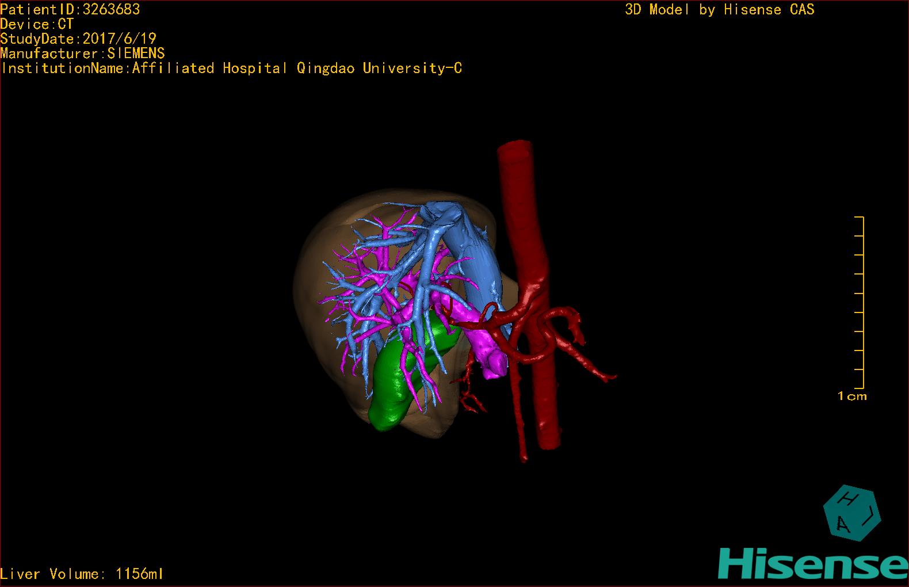Click the "3D Model by Hisense CAS" title
This screenshot has height=587, width=909.
click(x=720, y=9)
